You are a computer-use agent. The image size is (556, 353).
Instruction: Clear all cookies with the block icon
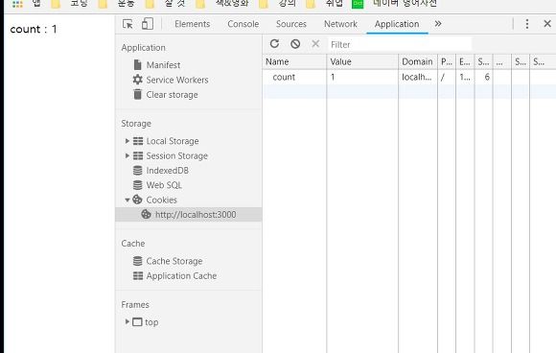click(x=295, y=43)
